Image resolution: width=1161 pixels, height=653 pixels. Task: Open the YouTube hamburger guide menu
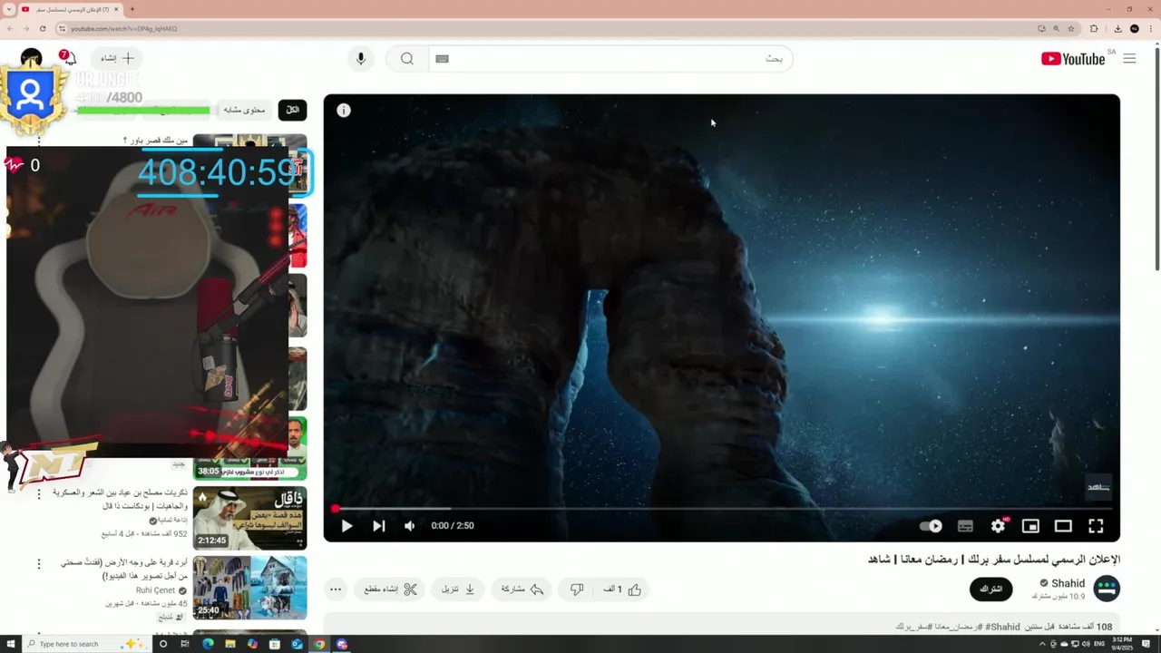coord(1129,59)
